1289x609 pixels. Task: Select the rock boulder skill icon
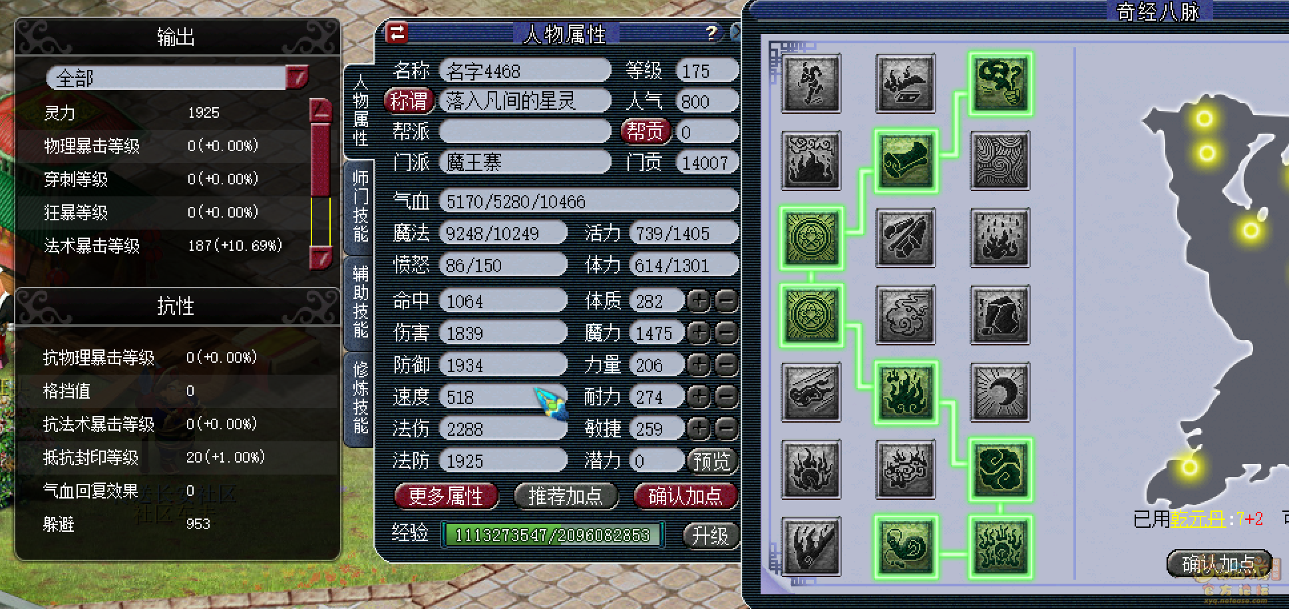pos(1000,315)
